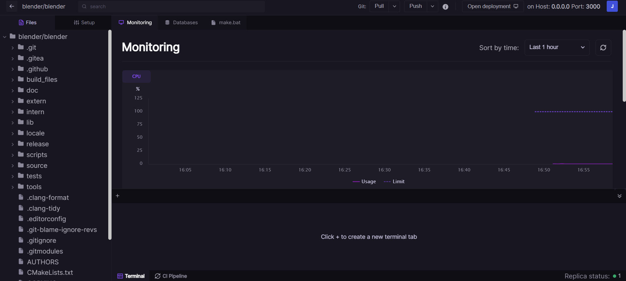Open the Last 1 hour time dropdown
Image resolution: width=626 pixels, height=281 pixels.
[x=557, y=48]
